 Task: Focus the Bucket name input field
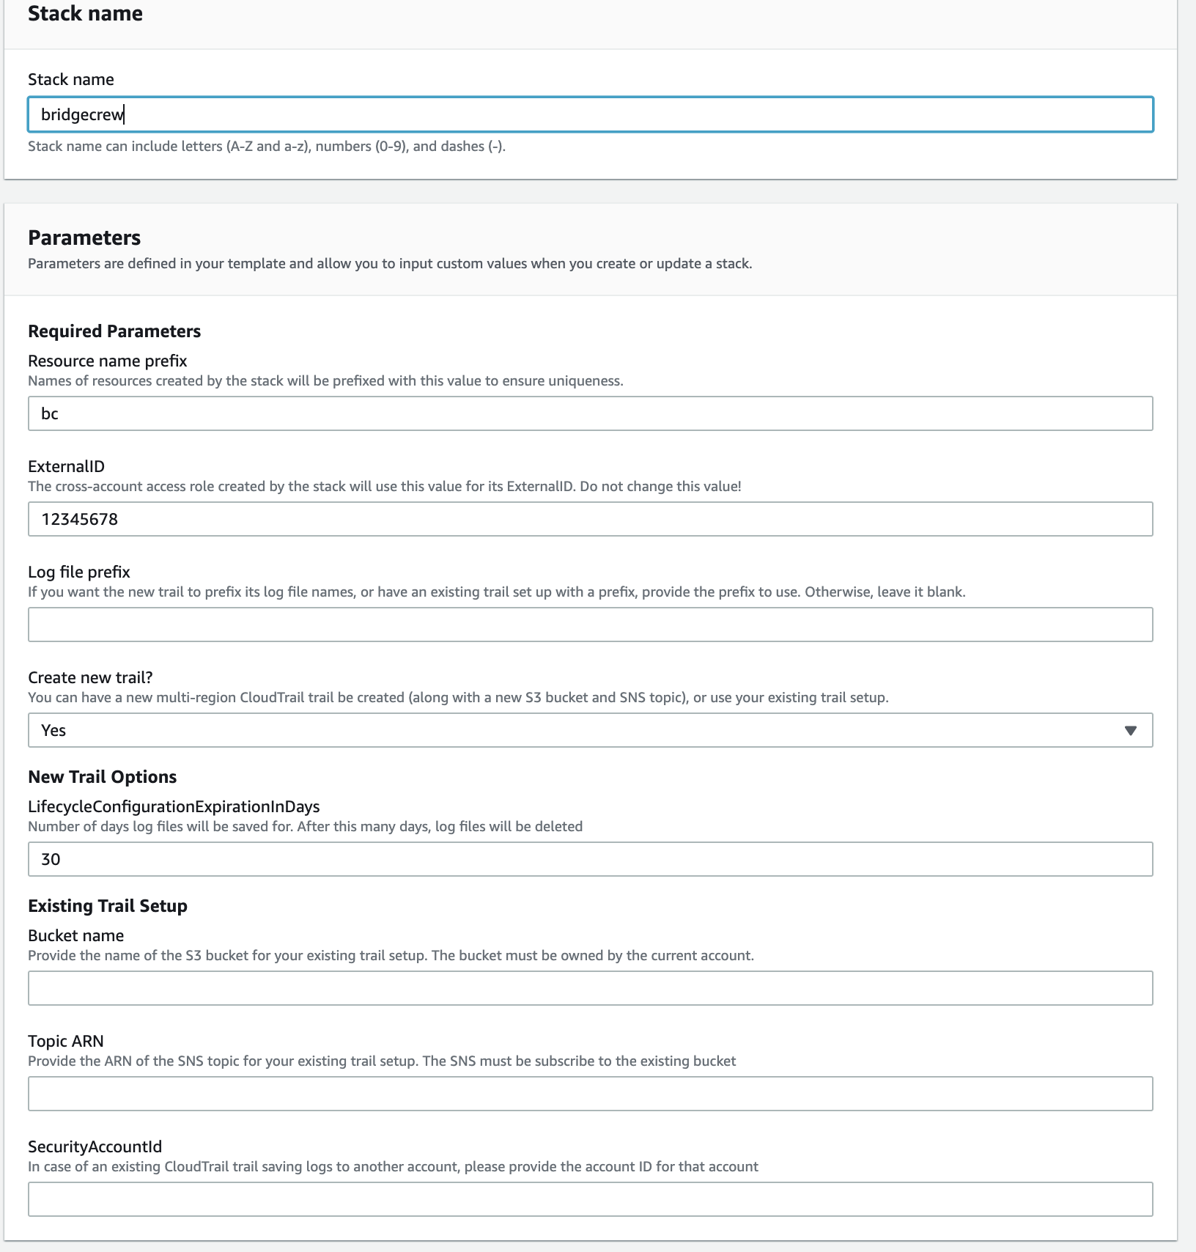click(x=591, y=988)
